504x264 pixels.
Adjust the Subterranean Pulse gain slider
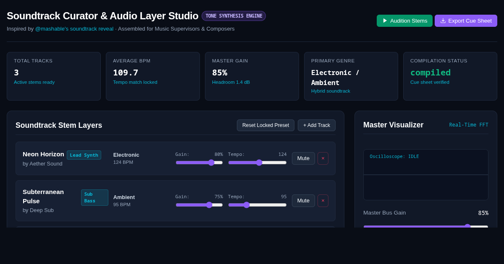tap(199, 205)
